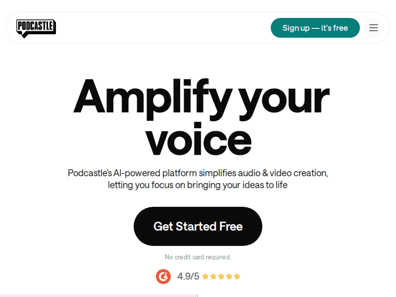Click the word "your" in the headline

click(x=284, y=98)
